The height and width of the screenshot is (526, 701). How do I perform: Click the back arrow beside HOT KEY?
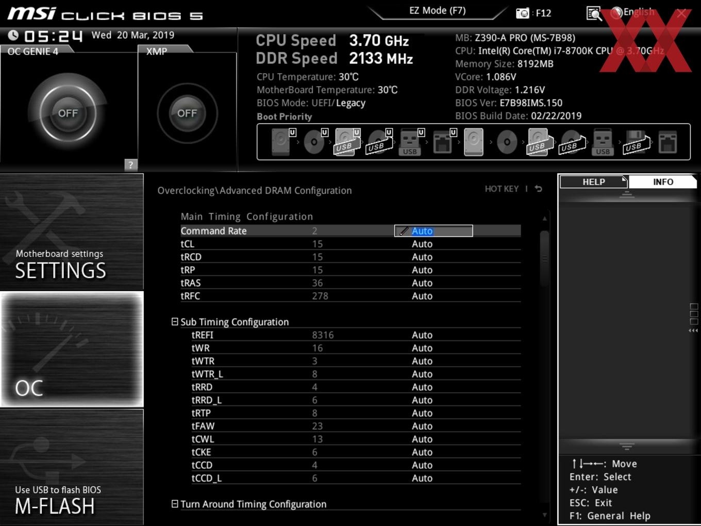coord(539,189)
